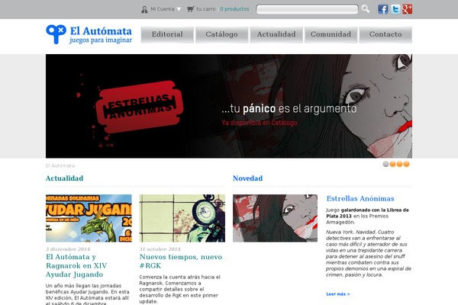Open the Mi Cuenta menu label
Viewport: 458px width, 305px height.
pos(163,9)
